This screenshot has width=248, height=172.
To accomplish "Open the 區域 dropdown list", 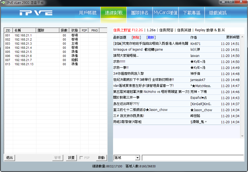I will click(x=137, y=158).
